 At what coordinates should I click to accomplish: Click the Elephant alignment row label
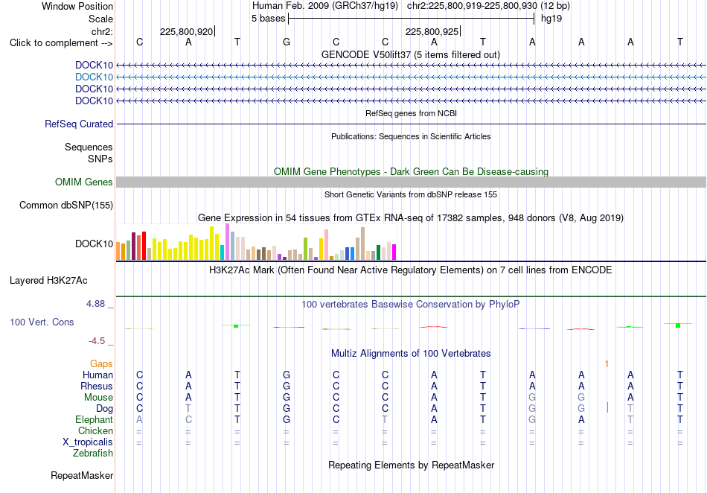click(x=94, y=419)
